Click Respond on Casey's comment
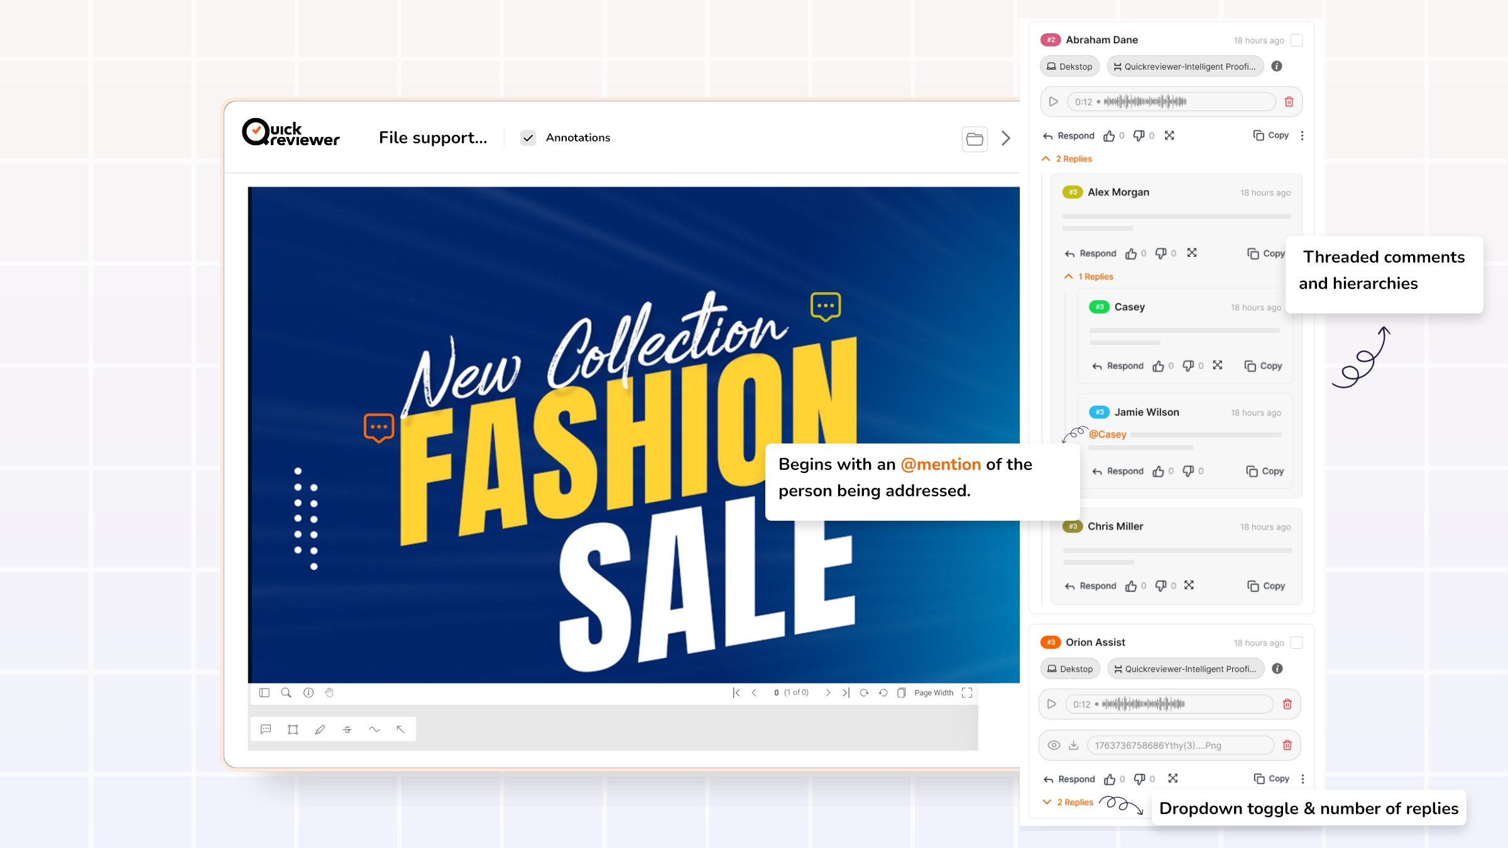The height and width of the screenshot is (848, 1508). click(1118, 366)
